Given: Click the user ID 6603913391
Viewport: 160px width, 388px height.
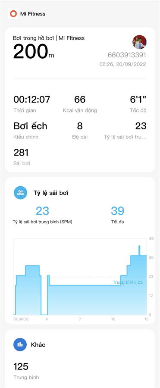Looking at the screenshot, I should point(127,55).
